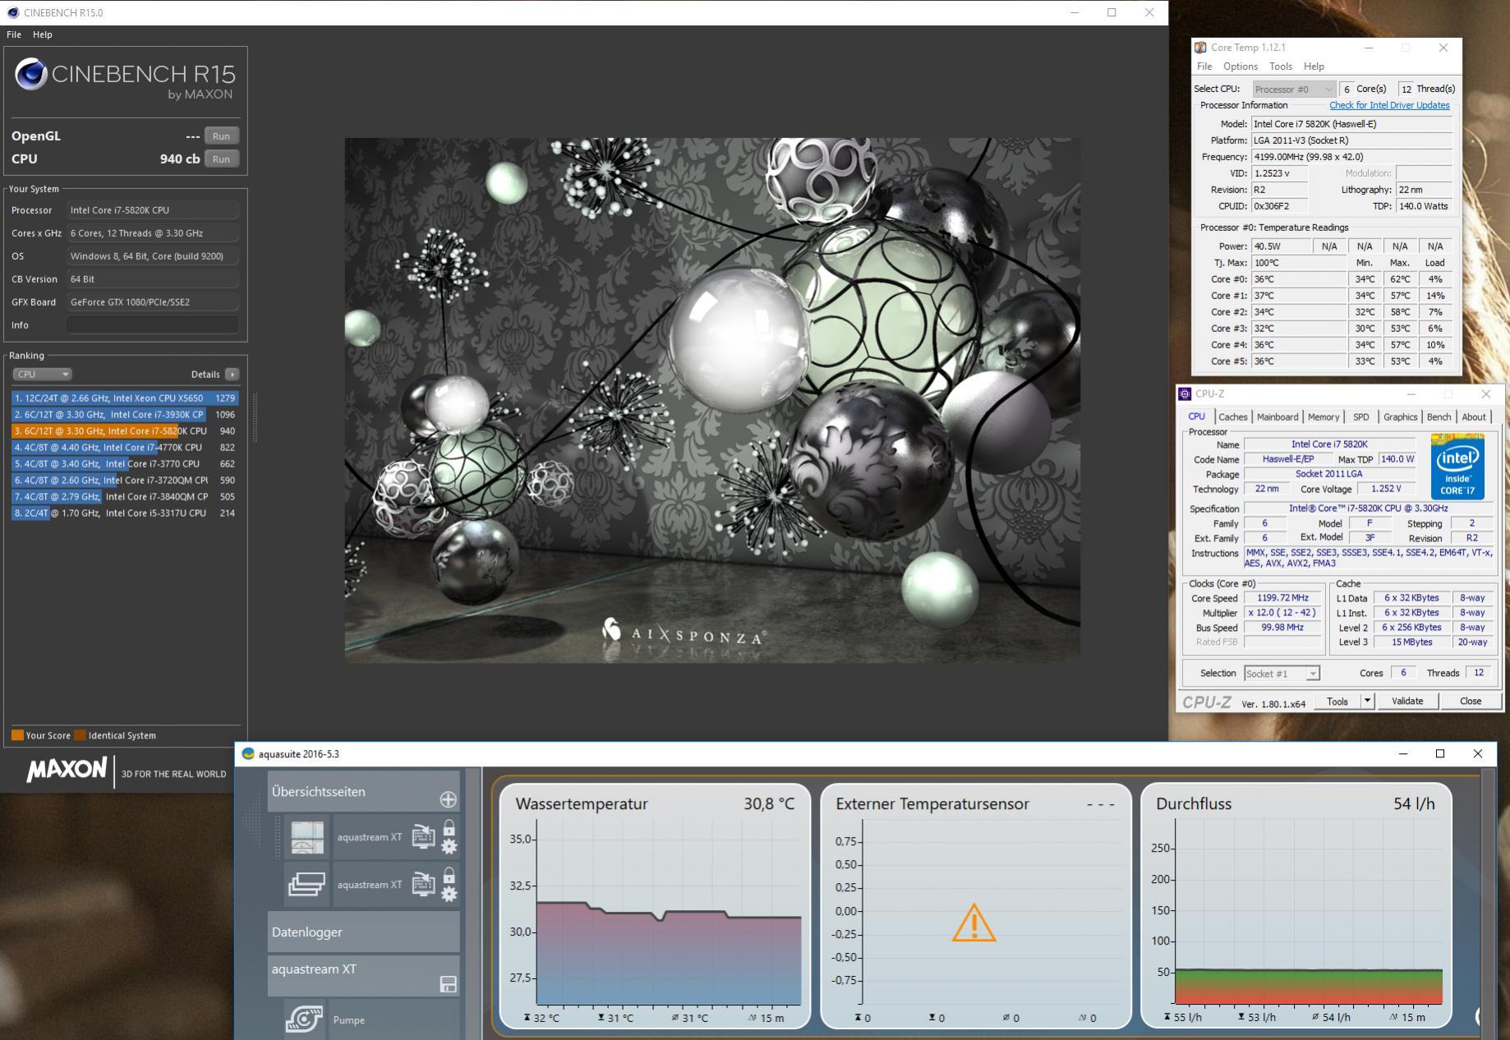The image size is (1510, 1040).
Task: Click the Cinebench R15 logo
Action: coord(125,79)
